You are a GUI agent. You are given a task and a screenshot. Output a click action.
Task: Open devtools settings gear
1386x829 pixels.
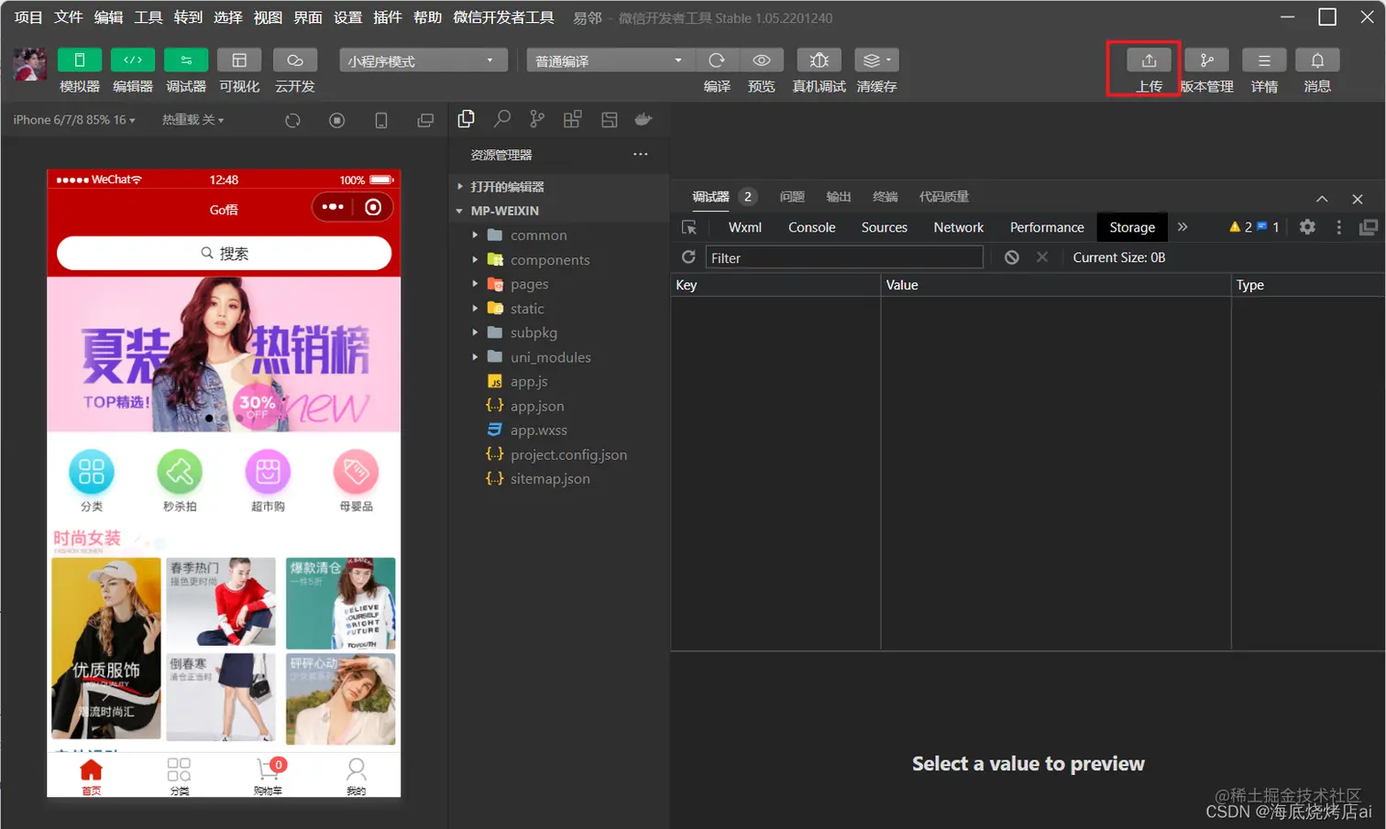pos(1308,227)
